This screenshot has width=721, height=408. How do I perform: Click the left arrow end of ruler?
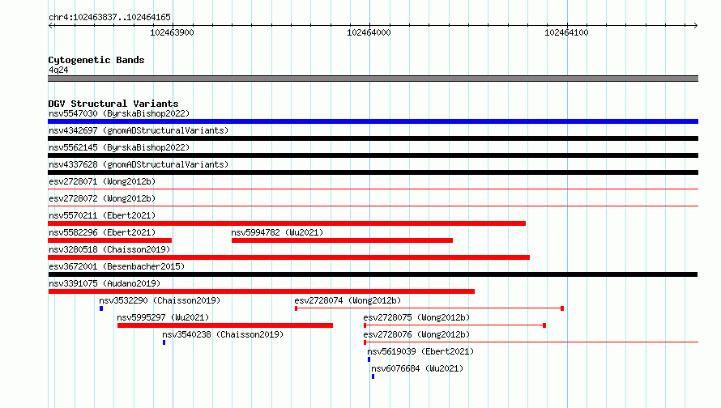click(x=51, y=25)
